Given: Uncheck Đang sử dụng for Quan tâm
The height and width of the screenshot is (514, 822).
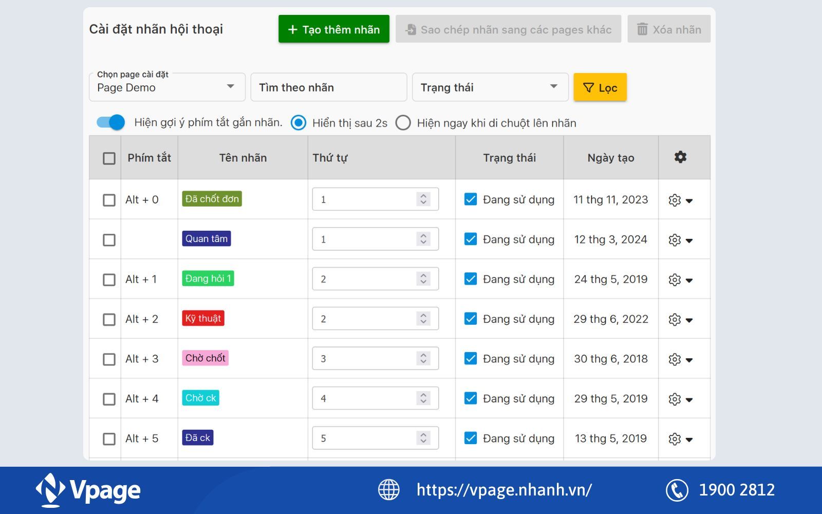Looking at the screenshot, I should (471, 239).
